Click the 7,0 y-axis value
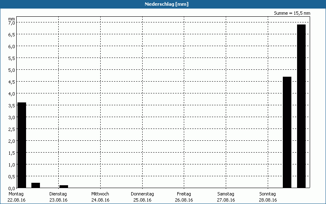The image size is (326, 204). 12,23
